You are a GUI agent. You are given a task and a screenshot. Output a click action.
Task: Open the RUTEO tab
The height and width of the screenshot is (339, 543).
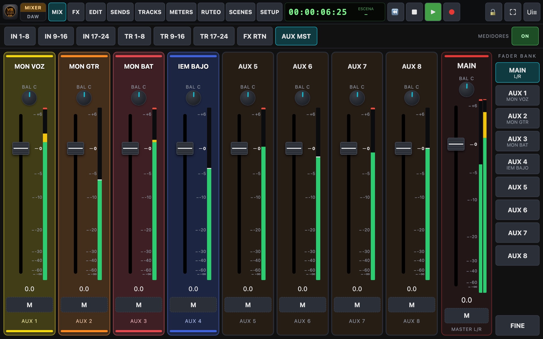click(x=211, y=12)
